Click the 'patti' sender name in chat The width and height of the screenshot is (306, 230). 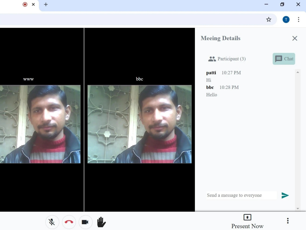pyautogui.click(x=211, y=73)
